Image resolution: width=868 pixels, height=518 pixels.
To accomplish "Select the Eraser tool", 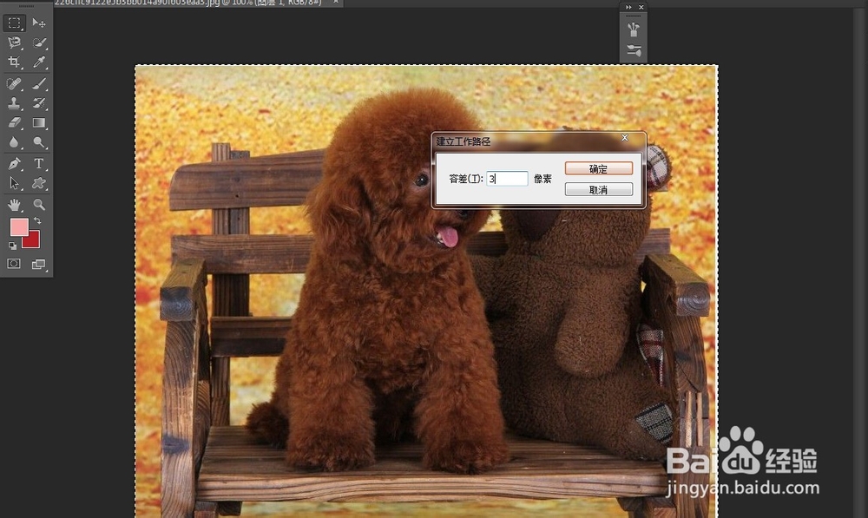I will [15, 123].
